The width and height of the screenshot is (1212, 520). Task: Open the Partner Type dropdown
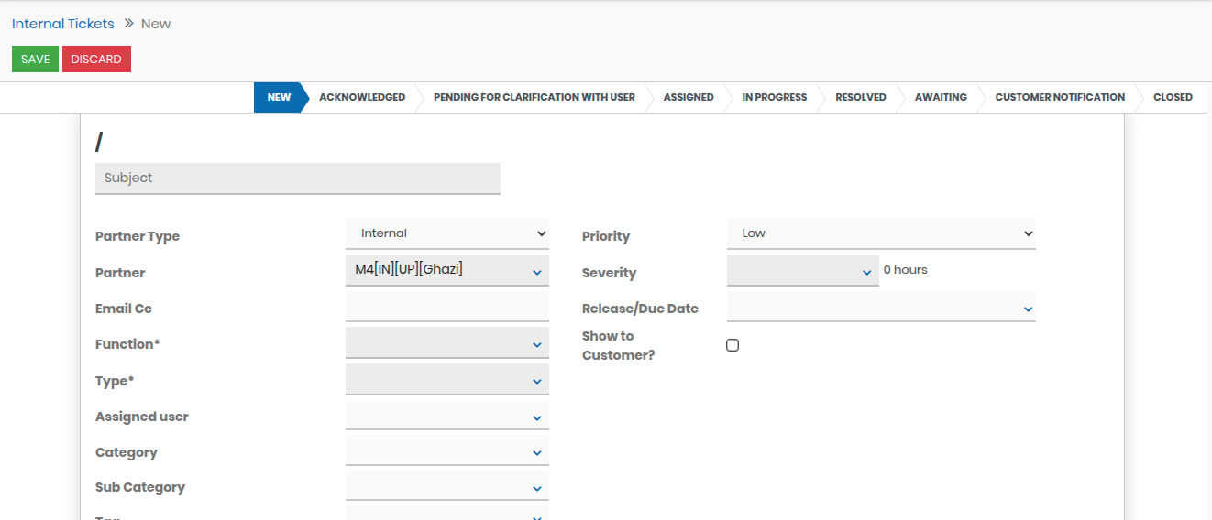coord(446,233)
